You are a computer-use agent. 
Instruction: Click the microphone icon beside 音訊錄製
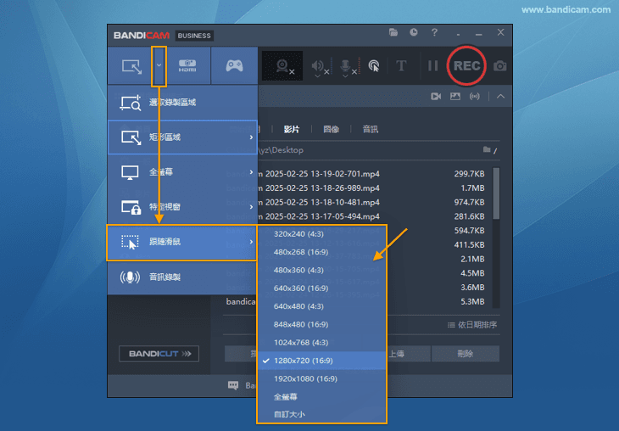point(130,277)
